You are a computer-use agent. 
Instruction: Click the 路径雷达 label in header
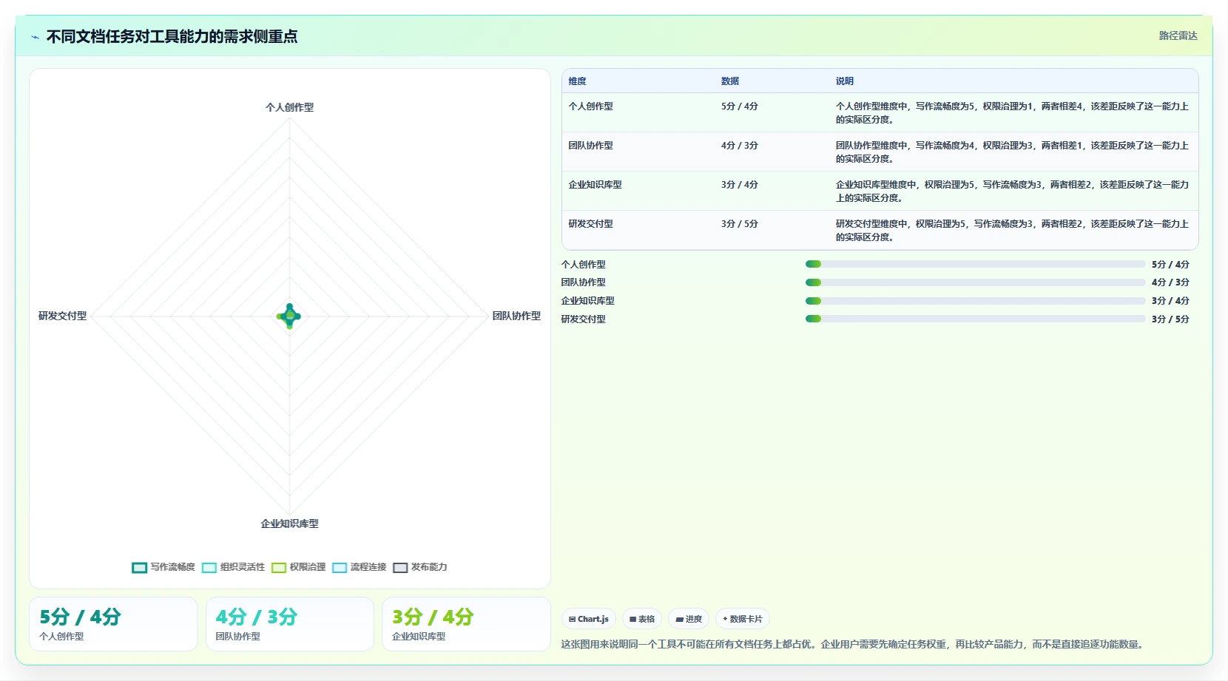point(1178,35)
